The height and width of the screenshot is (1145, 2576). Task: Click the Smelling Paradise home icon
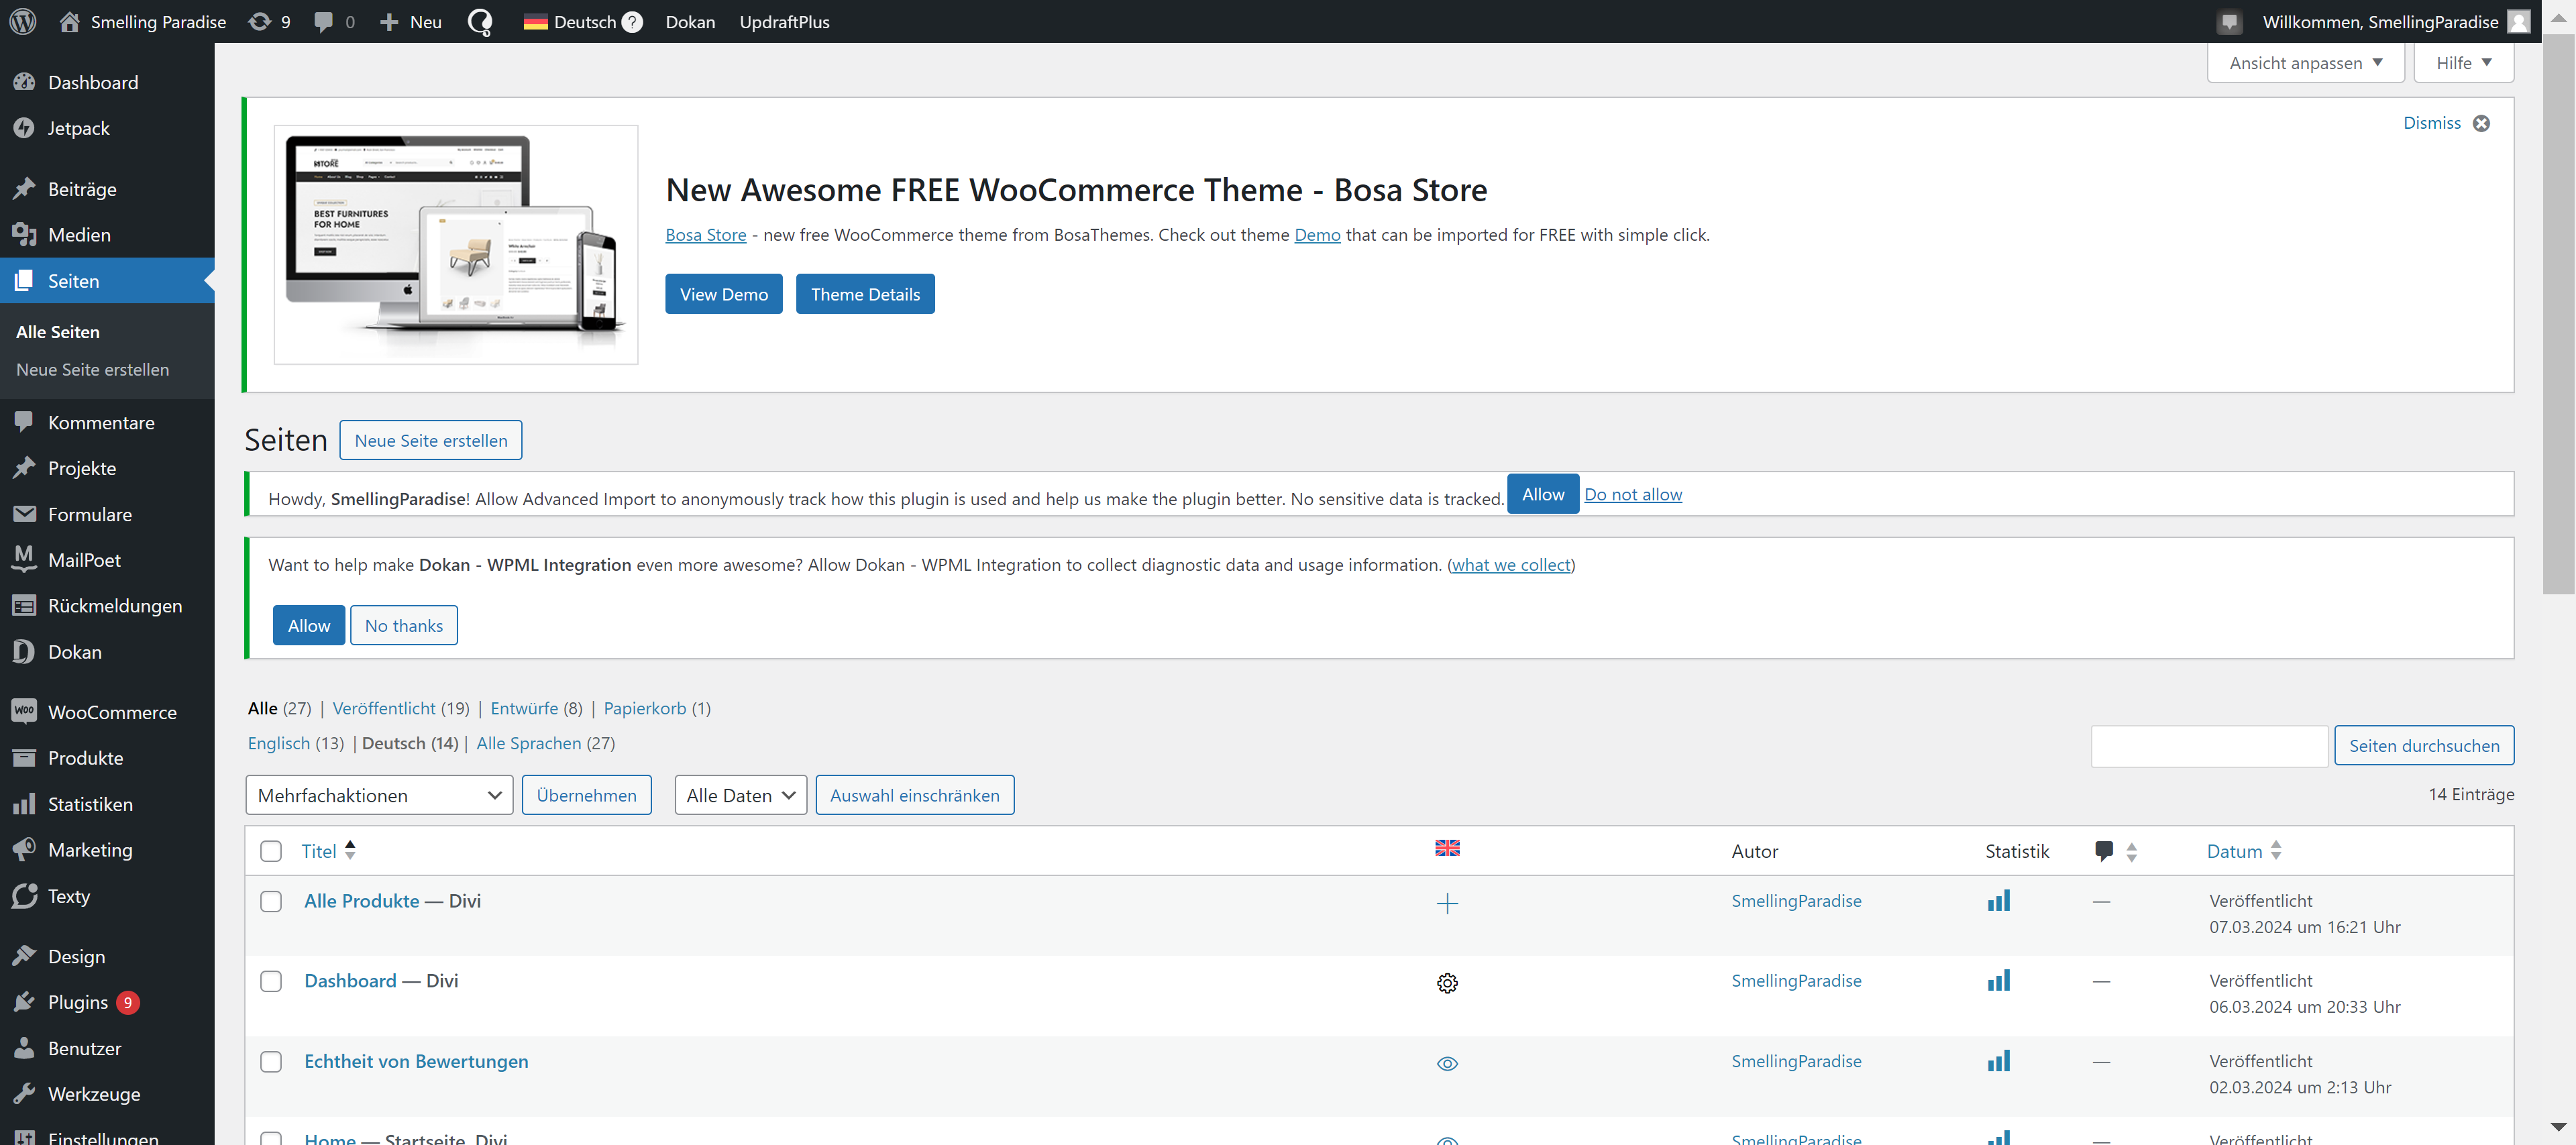tap(69, 21)
